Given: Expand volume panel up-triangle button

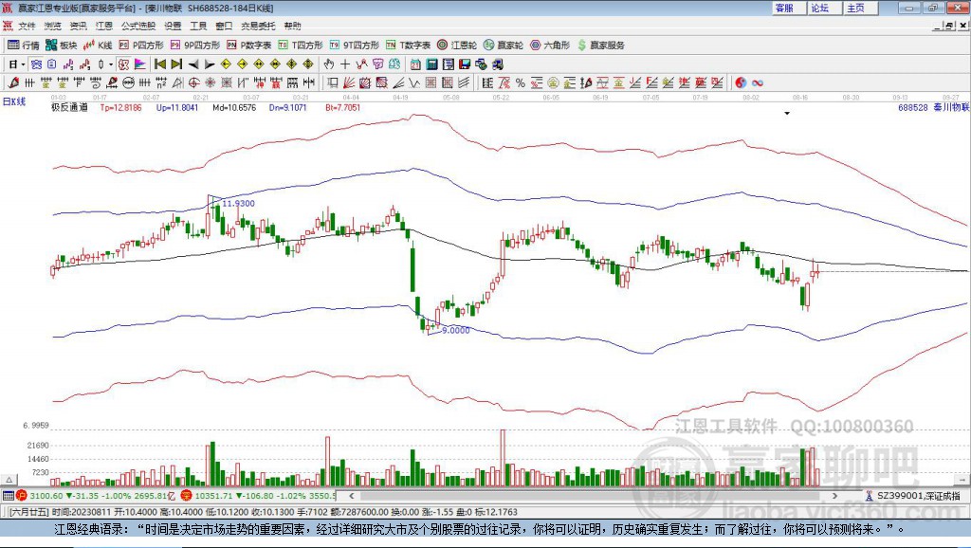Looking at the screenshot, I should click(x=9, y=480).
